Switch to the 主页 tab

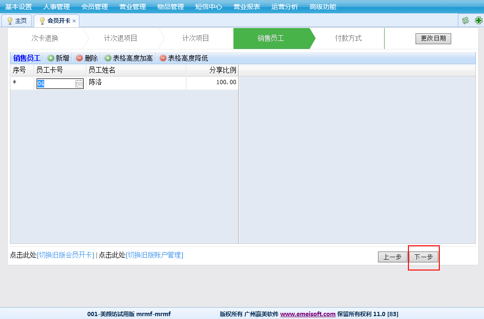click(17, 21)
